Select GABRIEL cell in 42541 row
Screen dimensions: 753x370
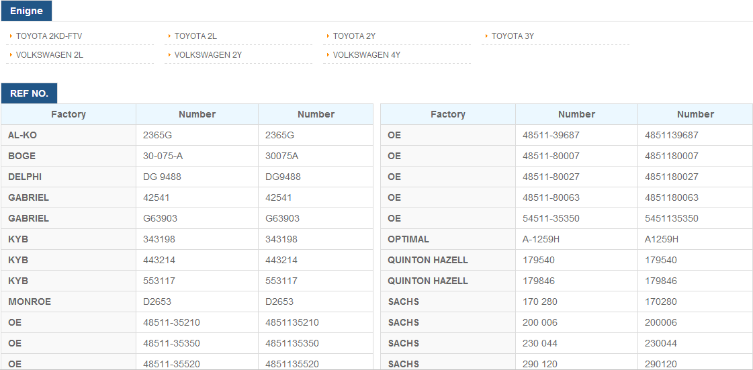click(69, 197)
